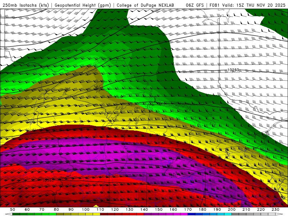Click the legend value 110
288x216 pixels.
[x=100, y=210]
